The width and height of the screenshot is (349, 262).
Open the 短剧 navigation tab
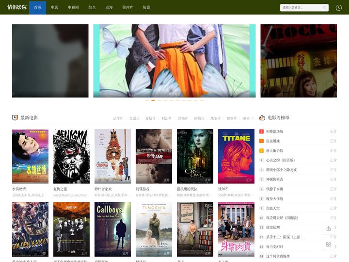click(x=146, y=8)
